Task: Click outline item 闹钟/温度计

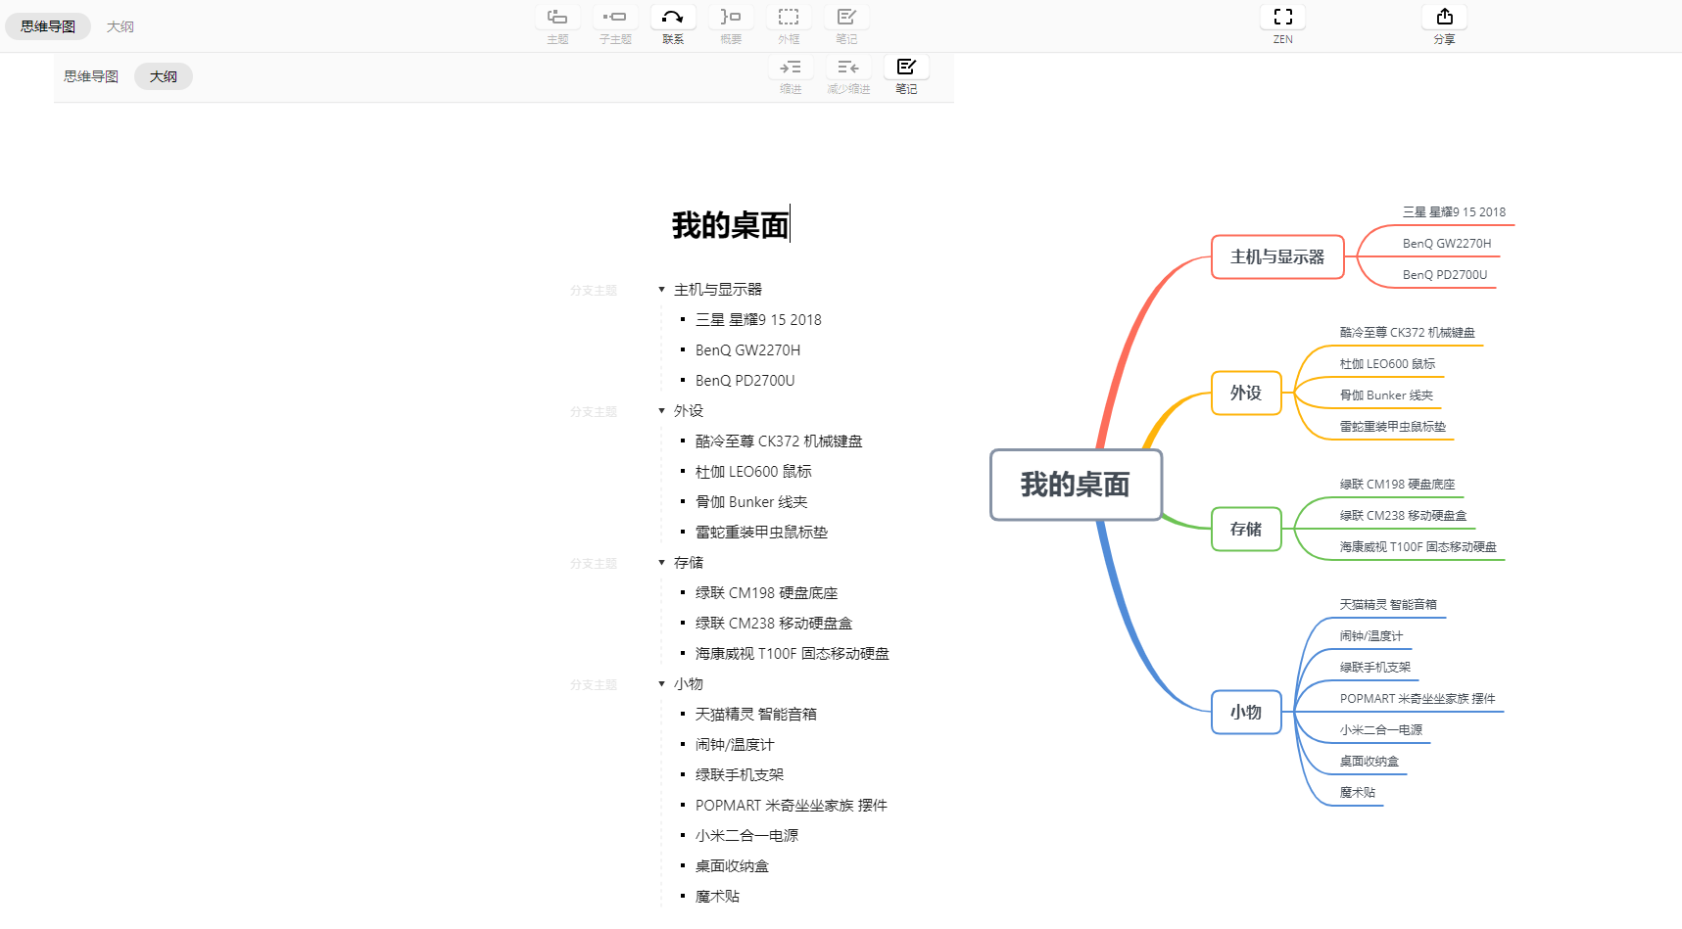Action: pyautogui.click(x=735, y=745)
